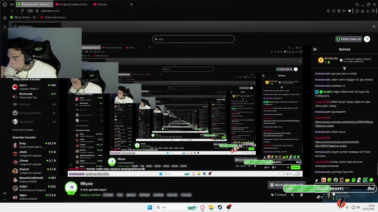Select the kick.com/rryde address field
This screenshot has height=212, width=378.
(50, 11)
